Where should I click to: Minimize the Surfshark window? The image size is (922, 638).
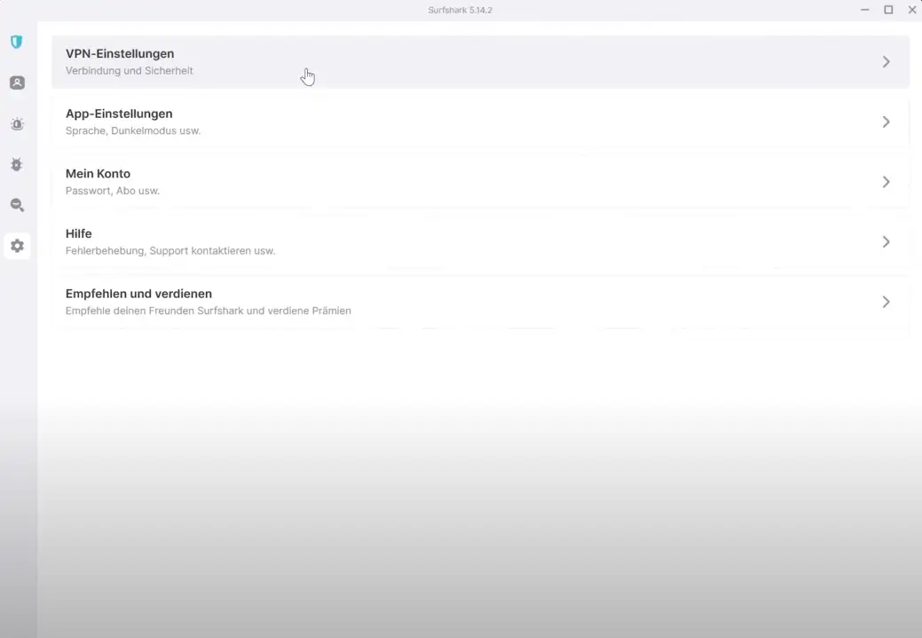865,10
